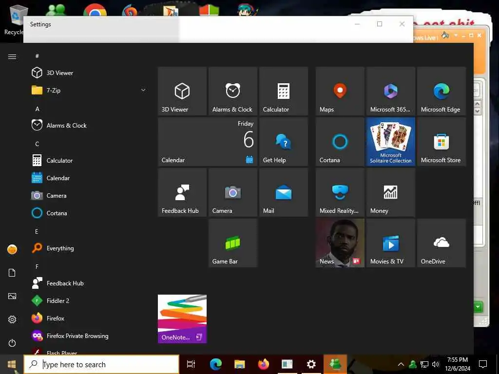
Task: Switch to Windows Live Messenger on taskbar
Action: tap(335, 364)
